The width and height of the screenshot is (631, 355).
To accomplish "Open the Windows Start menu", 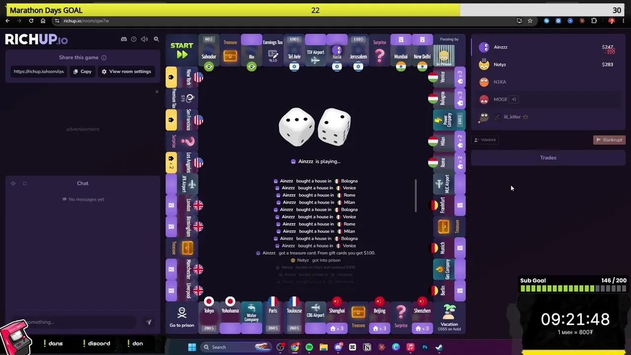I will pyautogui.click(x=192, y=347).
